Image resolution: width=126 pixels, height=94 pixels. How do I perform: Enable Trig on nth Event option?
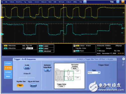[33, 86]
